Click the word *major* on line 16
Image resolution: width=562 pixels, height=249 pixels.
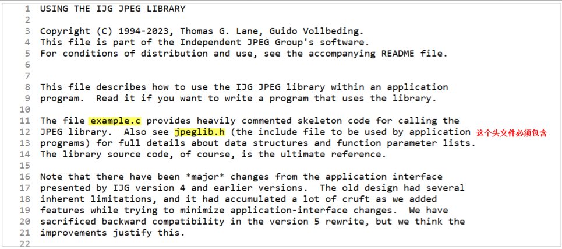(x=205, y=177)
